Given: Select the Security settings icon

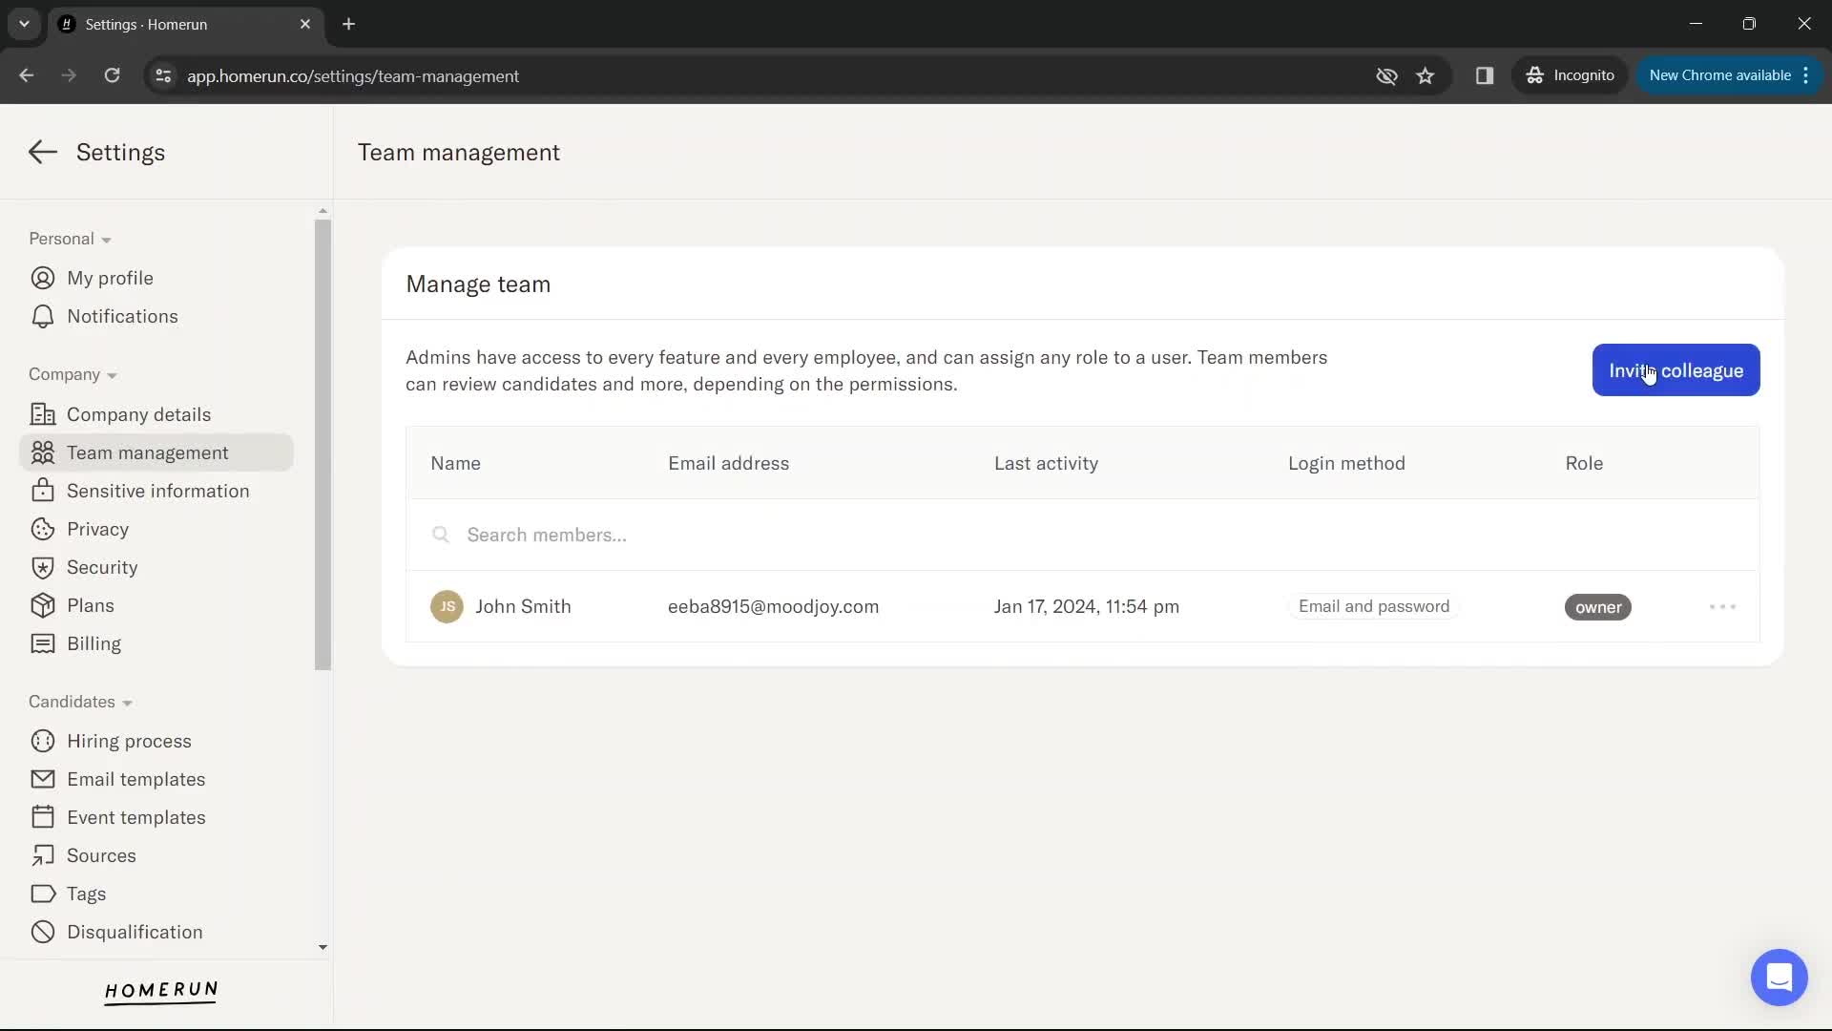Looking at the screenshot, I should point(42,566).
